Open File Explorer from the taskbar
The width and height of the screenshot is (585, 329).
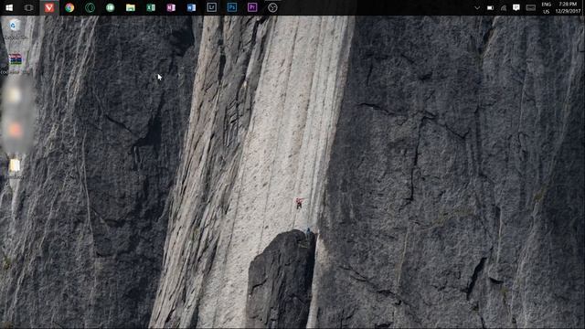click(x=130, y=7)
